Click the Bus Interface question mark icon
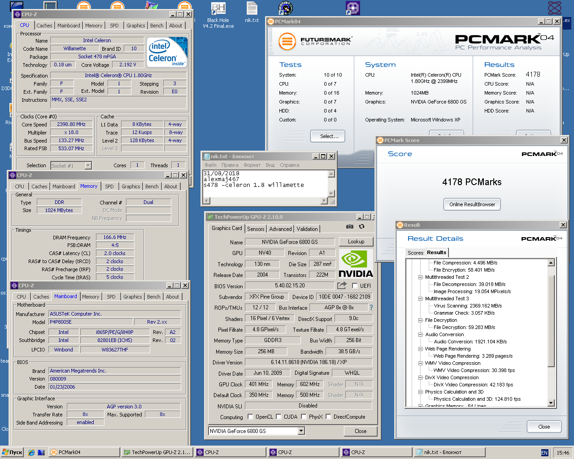574x459 pixels. [371, 307]
